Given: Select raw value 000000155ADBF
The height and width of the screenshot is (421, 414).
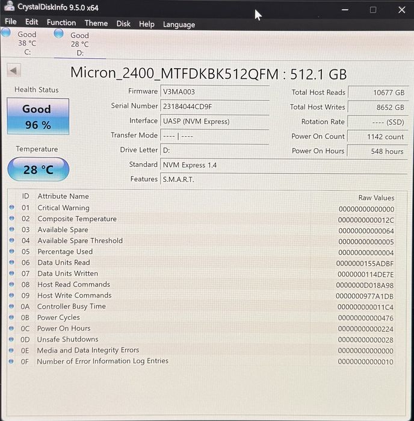Looking at the screenshot, I should pos(365,264).
